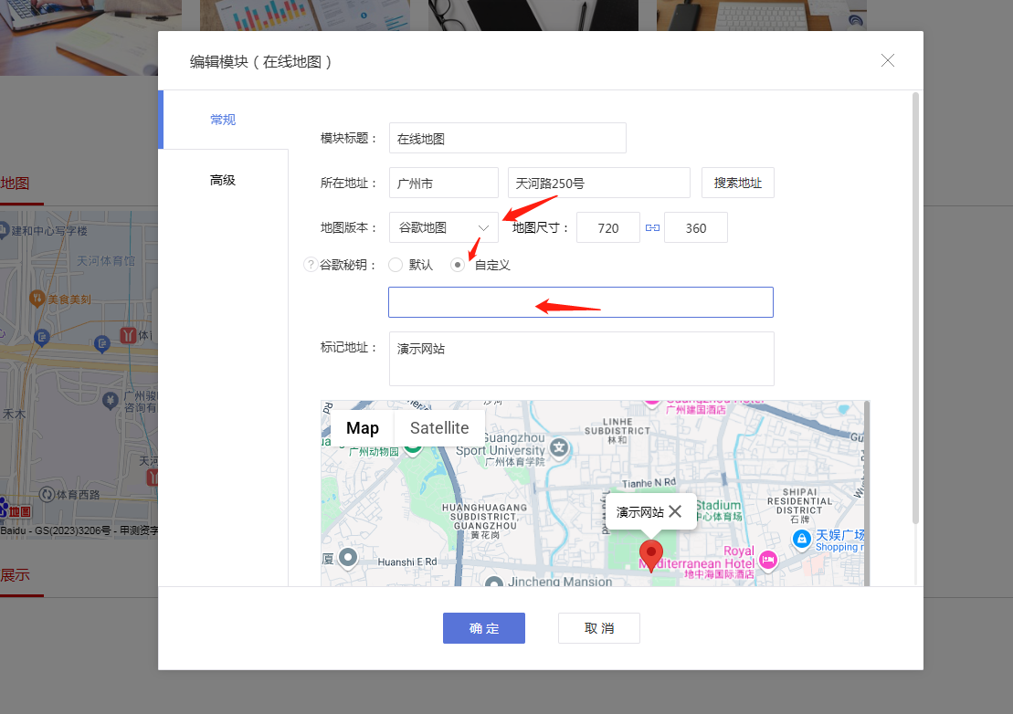The height and width of the screenshot is (714, 1013).
Task: Switch to the 常规 tab
Action: tap(223, 120)
